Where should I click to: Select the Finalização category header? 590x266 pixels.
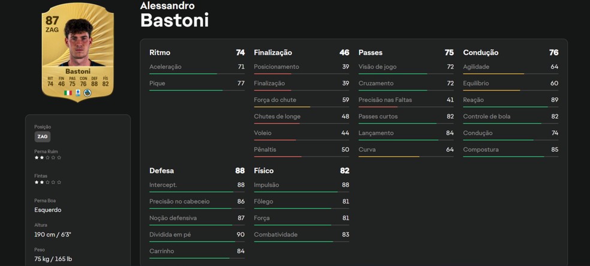(273, 53)
